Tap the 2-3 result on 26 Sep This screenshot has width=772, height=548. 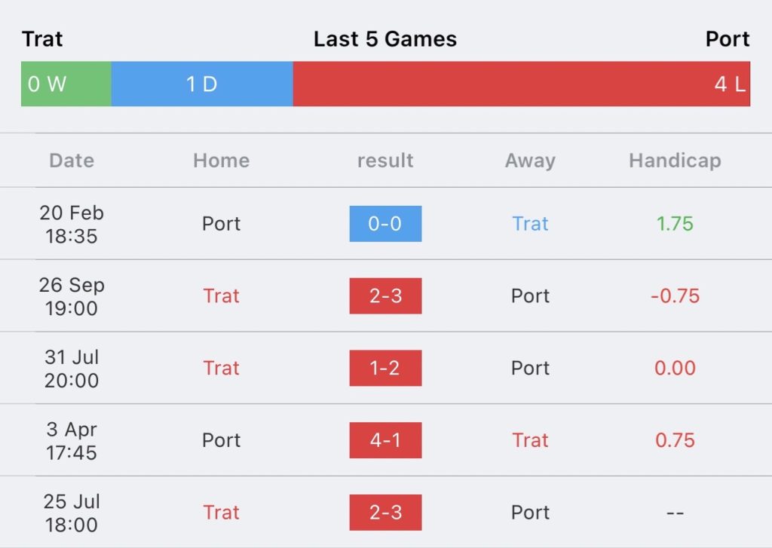point(385,296)
